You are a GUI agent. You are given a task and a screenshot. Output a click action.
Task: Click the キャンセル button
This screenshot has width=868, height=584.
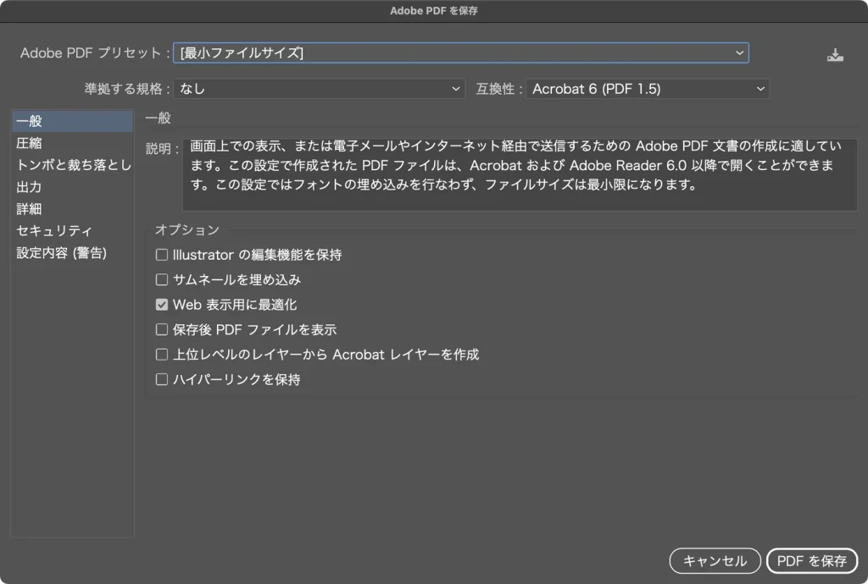[x=715, y=561]
